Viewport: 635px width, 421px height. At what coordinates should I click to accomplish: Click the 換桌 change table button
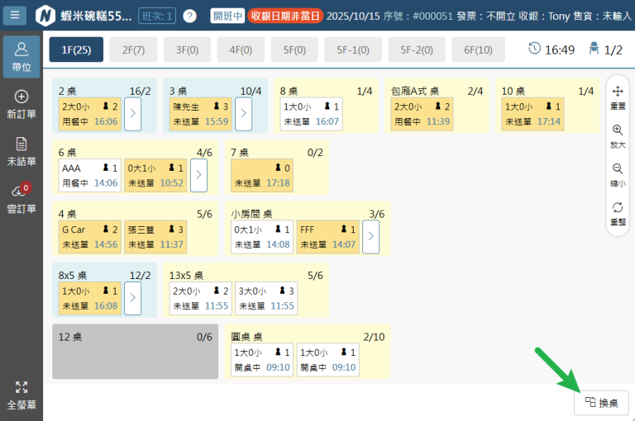click(601, 402)
